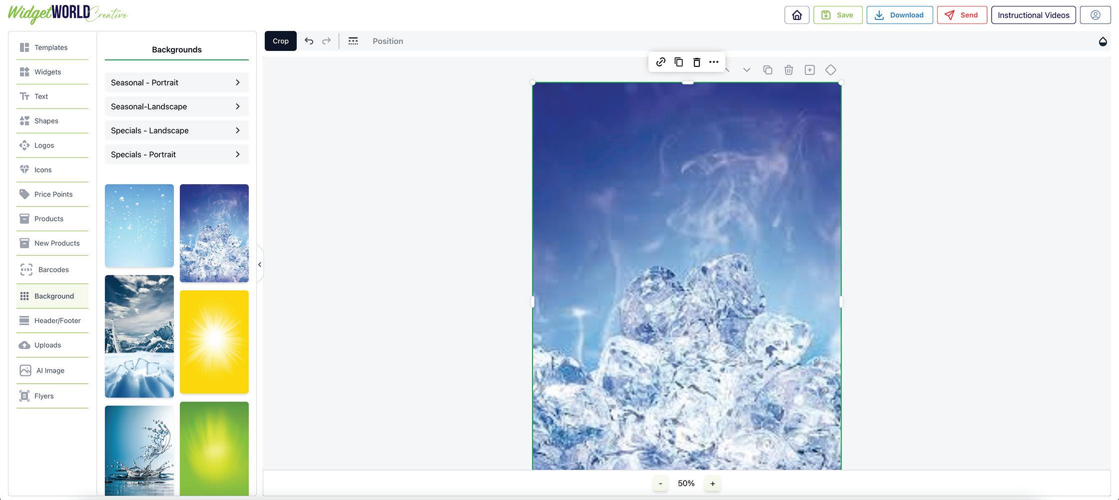Collapse the side panel arrow
This screenshot has height=500, width=1119.
pos(260,264)
